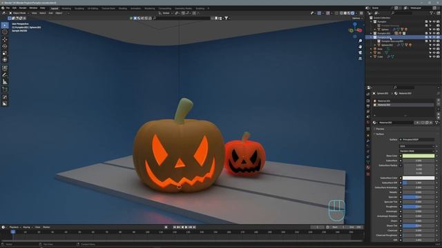
Task: Switch to rendered viewport shading
Action: pyautogui.click(x=352, y=13)
